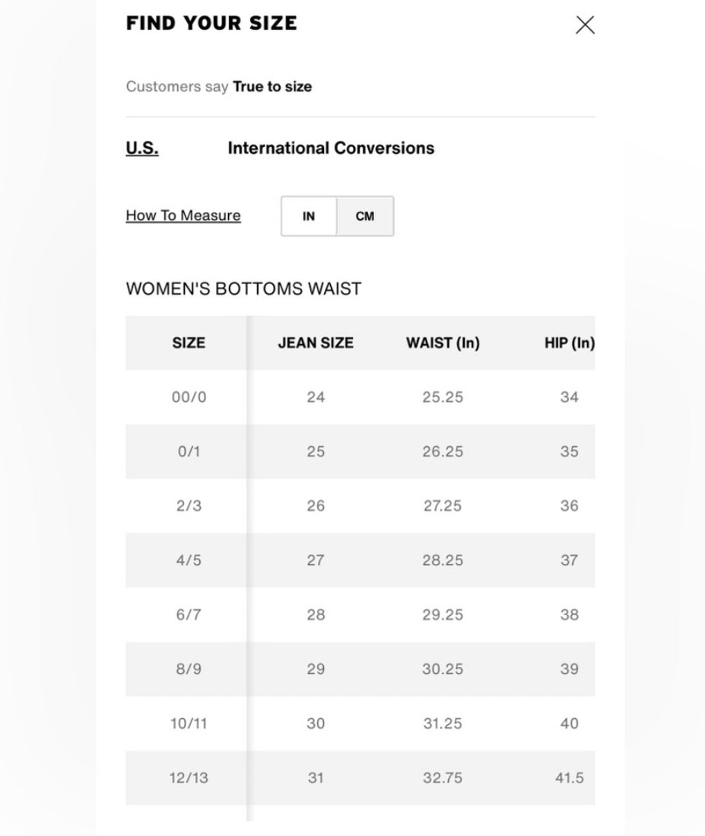Switch to International Conversions tab
Screen dimensions: 705x836
331,148
